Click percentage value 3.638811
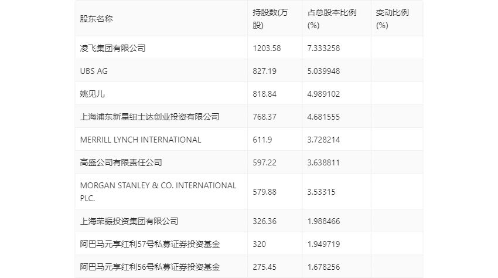The width and height of the screenshot is (498, 278). pyautogui.click(x=323, y=162)
